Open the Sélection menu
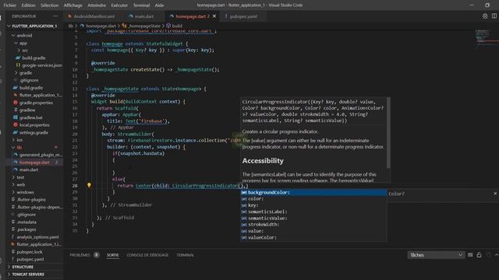The height and width of the screenshot is (280, 499). (x=50, y=5)
